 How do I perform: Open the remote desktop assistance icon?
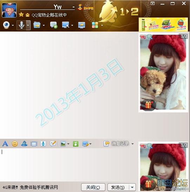(66, 25)
